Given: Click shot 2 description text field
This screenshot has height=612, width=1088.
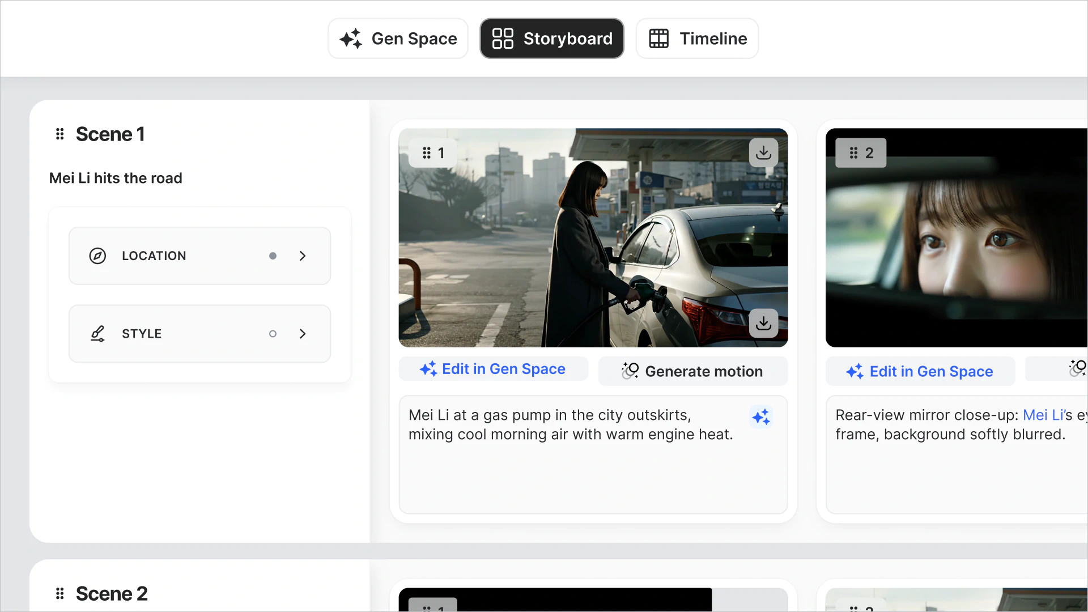Looking at the screenshot, I should 957,454.
